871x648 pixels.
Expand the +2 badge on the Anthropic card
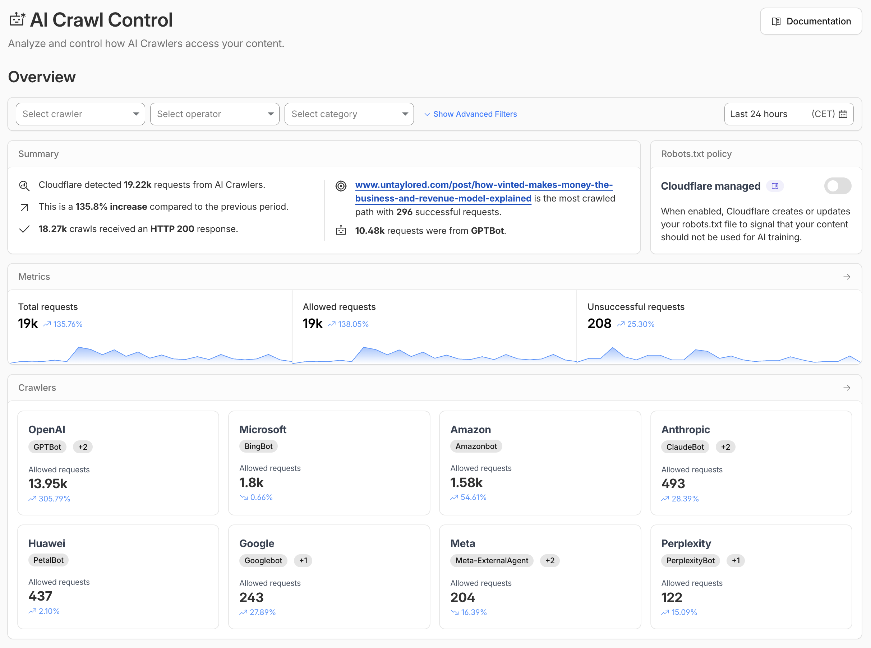(x=725, y=447)
